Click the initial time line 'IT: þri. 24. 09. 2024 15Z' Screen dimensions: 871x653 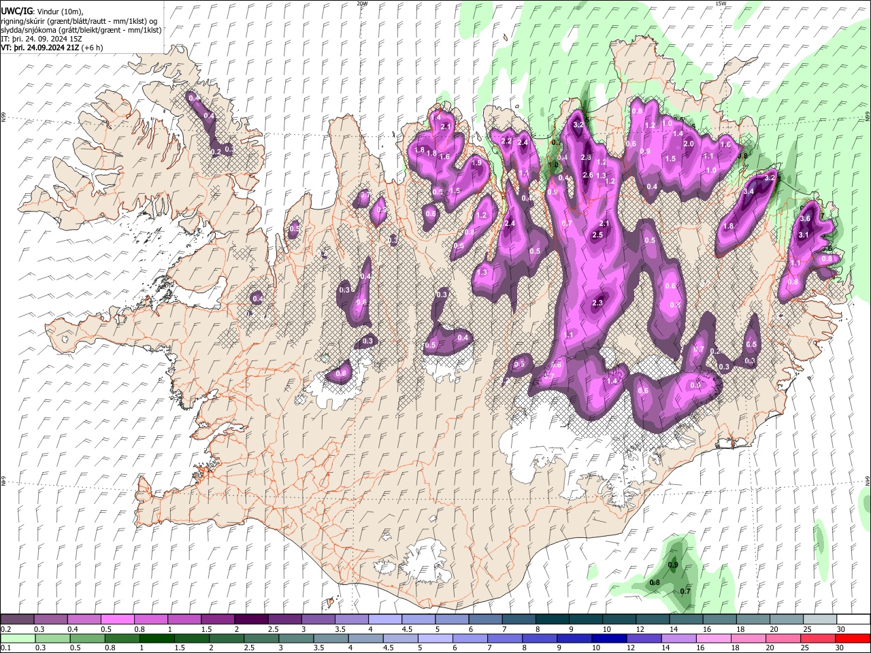[x=42, y=39]
